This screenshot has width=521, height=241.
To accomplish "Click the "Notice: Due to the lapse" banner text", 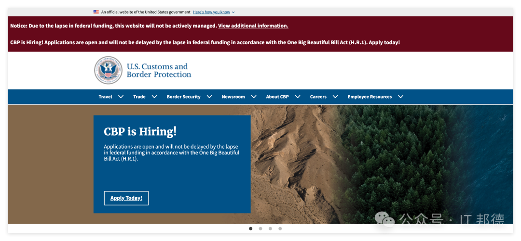I will coord(113,26).
